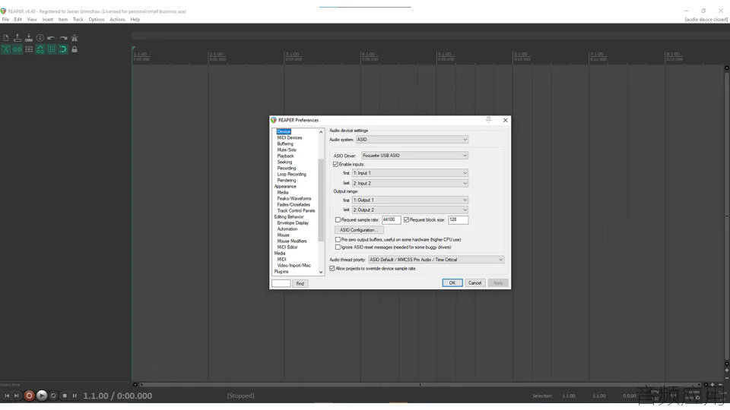Enable Pre-zero output buffers checkbox
Image resolution: width=730 pixels, height=410 pixels.
(x=338, y=239)
